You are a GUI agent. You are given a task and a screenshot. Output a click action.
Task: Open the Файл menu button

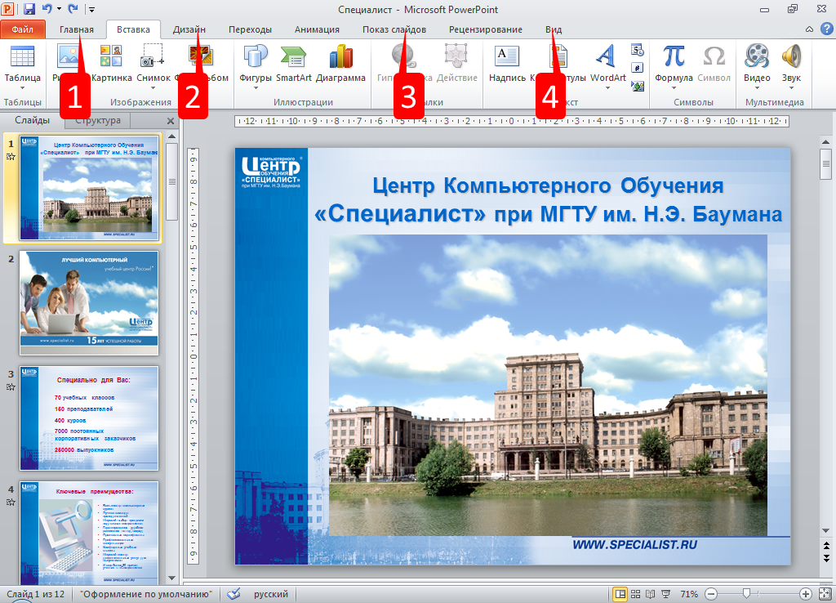click(x=23, y=29)
